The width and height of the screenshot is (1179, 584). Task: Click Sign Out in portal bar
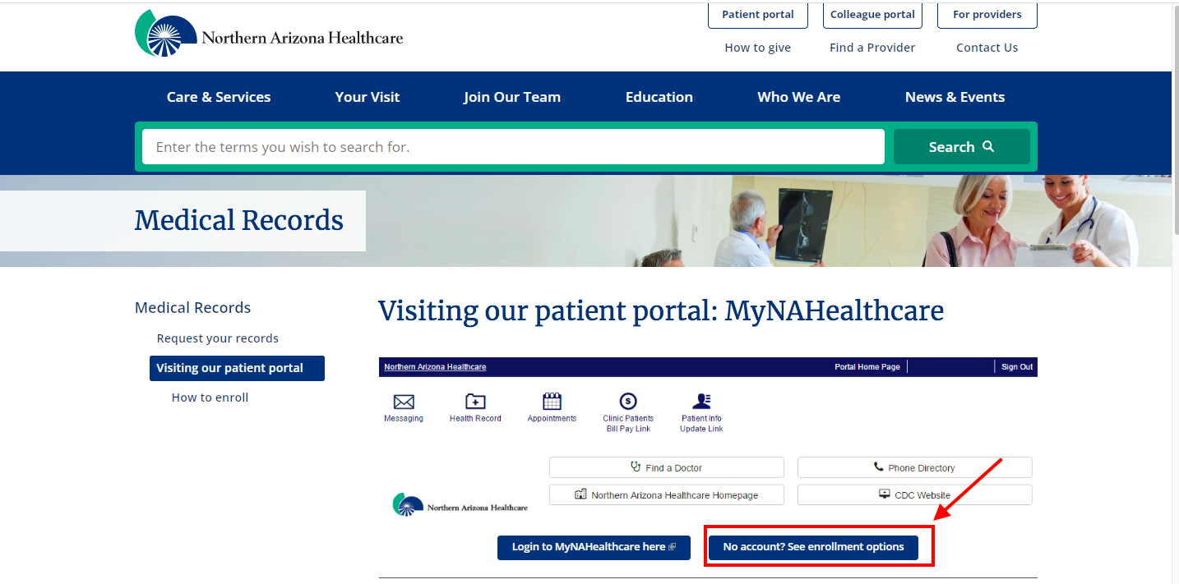tap(1017, 367)
